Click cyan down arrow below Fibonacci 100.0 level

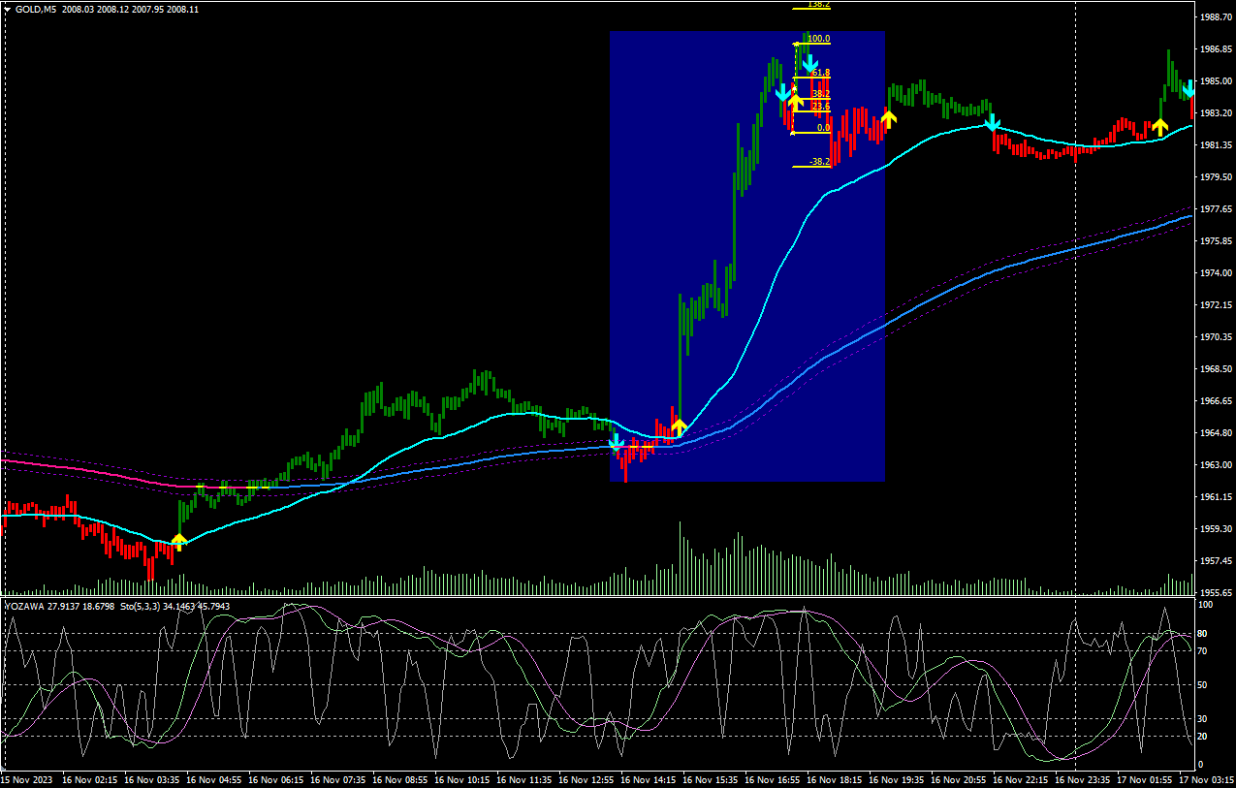click(809, 66)
